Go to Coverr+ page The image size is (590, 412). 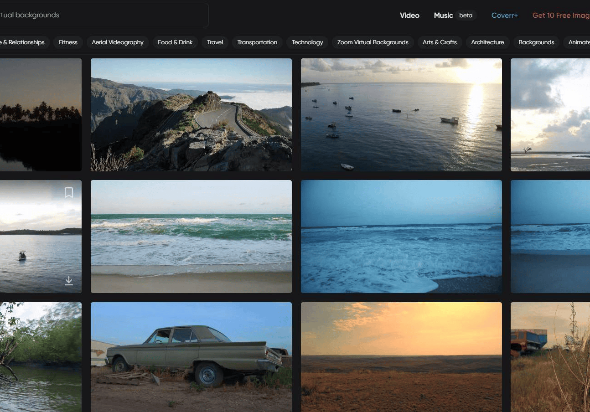coord(504,15)
